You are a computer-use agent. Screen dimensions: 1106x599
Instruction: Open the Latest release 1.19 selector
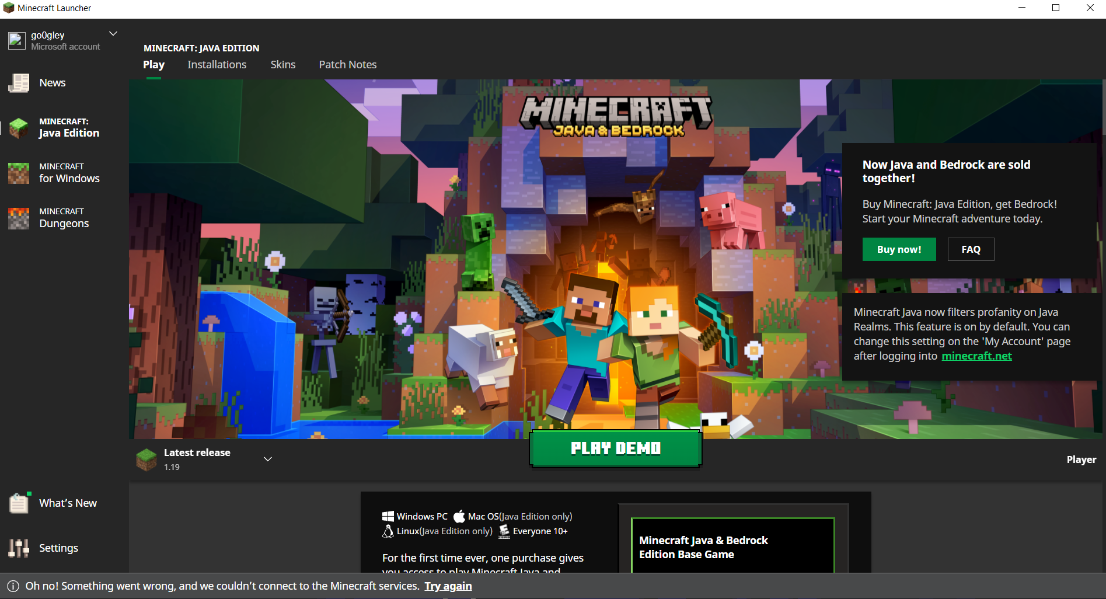click(197, 459)
